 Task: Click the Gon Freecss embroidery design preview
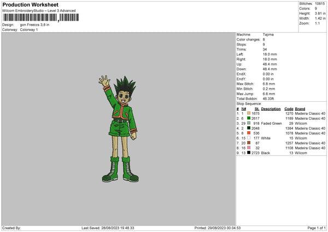click(x=117, y=128)
